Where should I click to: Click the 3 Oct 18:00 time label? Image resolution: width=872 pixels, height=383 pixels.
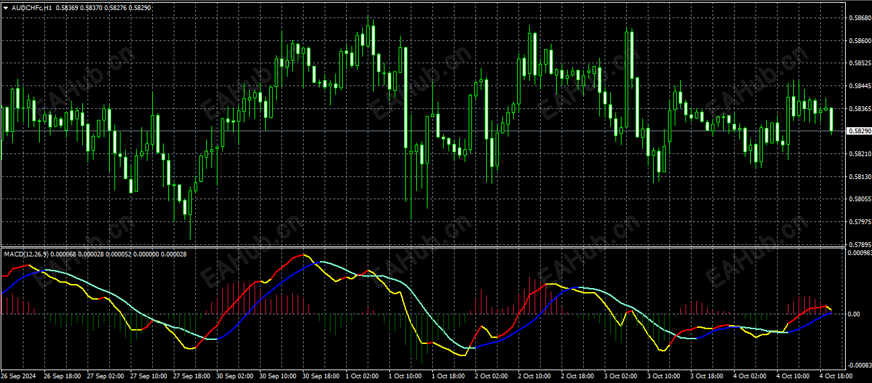[706, 376]
